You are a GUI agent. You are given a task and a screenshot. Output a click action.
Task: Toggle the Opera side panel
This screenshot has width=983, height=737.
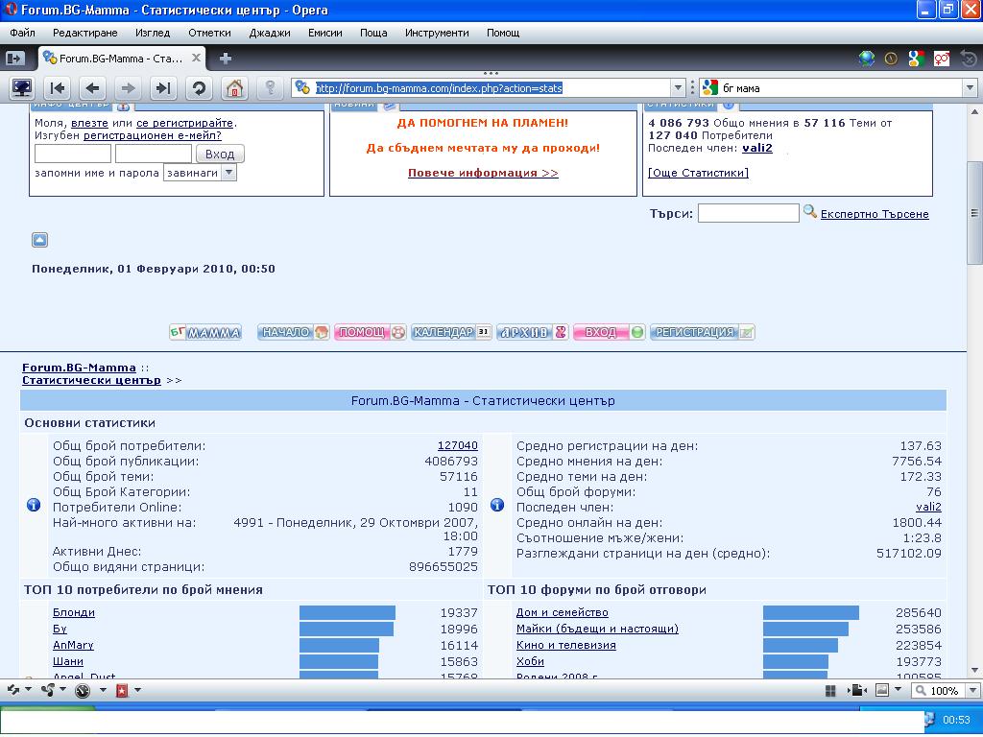tap(15, 59)
